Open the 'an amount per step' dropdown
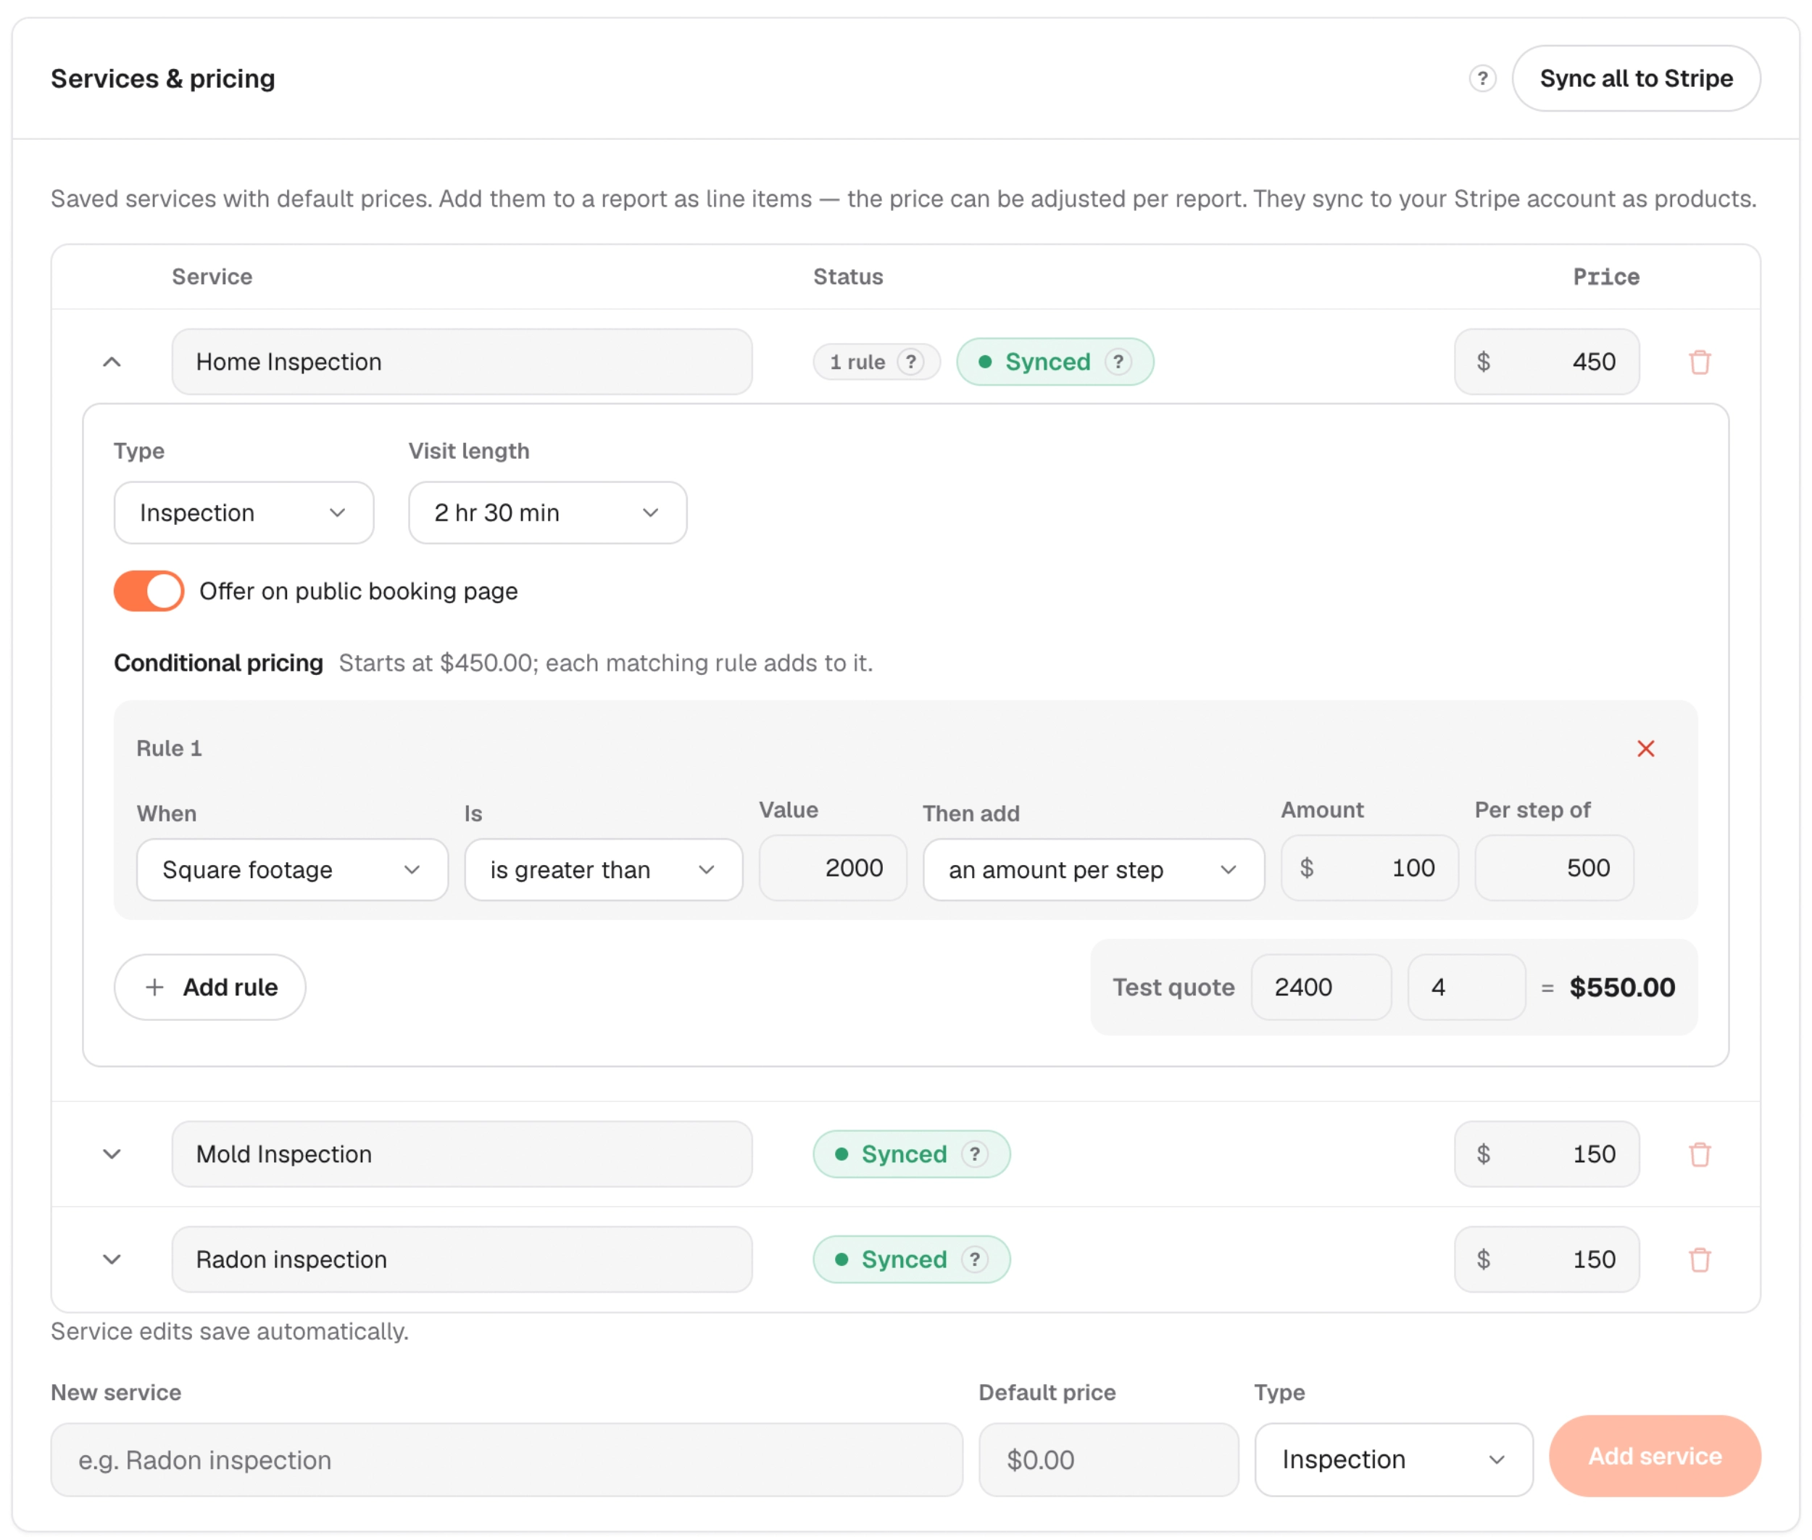The height and width of the screenshot is (1540, 1812). (1093, 869)
